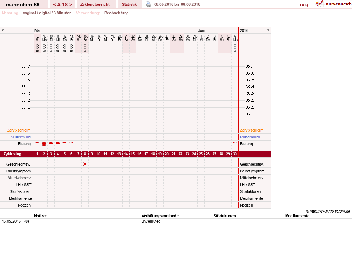This screenshot has width=352, height=280.
Task: Click cycle day 30 in Zyklustag row
Action: pos(235,154)
